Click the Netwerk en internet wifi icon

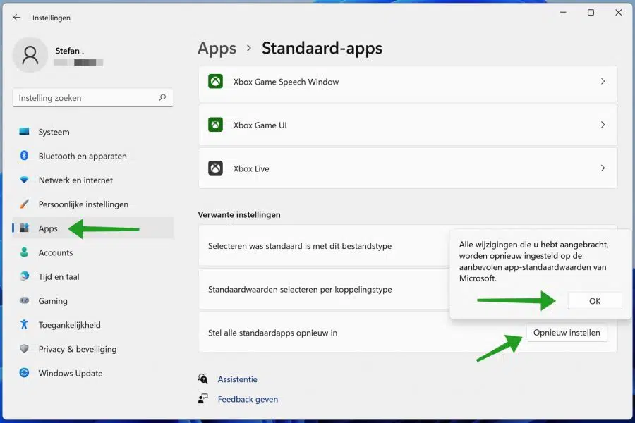[24, 180]
